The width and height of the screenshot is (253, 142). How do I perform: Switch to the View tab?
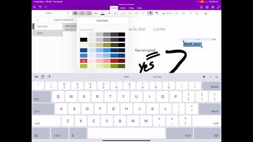(x=140, y=8)
